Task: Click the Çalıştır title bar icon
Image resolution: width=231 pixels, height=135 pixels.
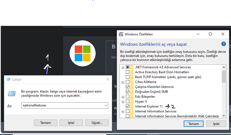Action: [8, 79]
